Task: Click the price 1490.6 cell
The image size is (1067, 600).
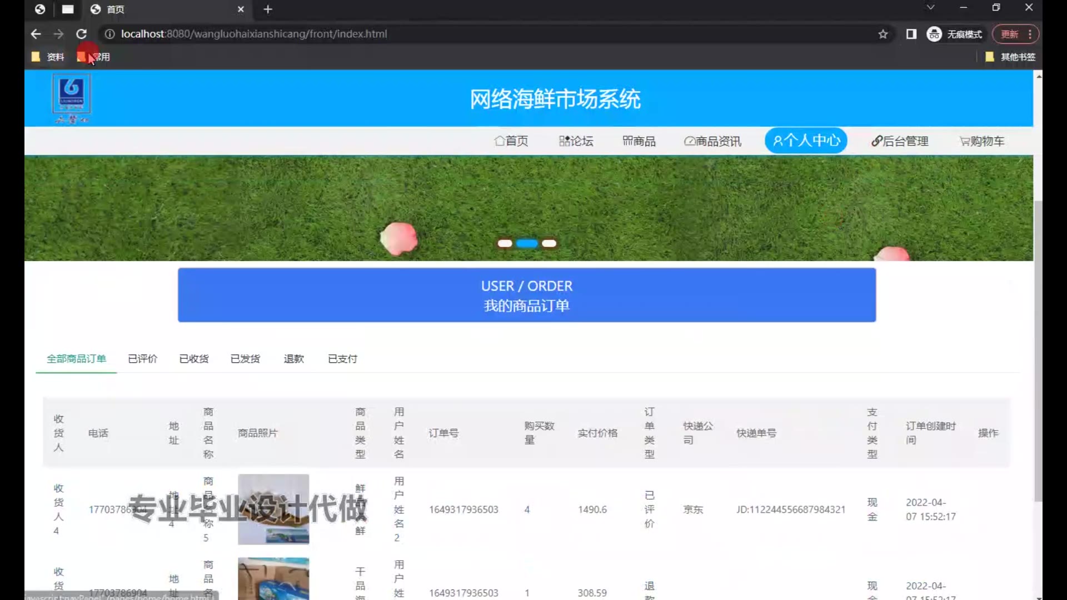Action: [592, 509]
